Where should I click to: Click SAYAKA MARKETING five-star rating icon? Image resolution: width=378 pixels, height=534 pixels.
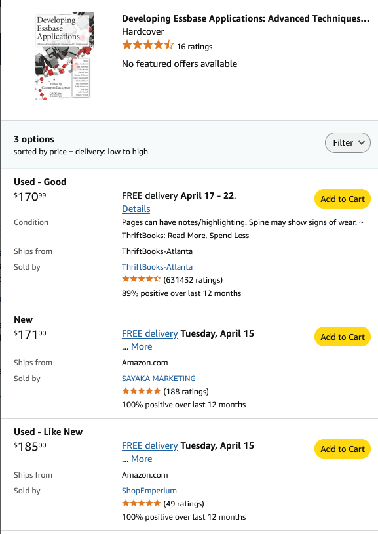coord(142,391)
